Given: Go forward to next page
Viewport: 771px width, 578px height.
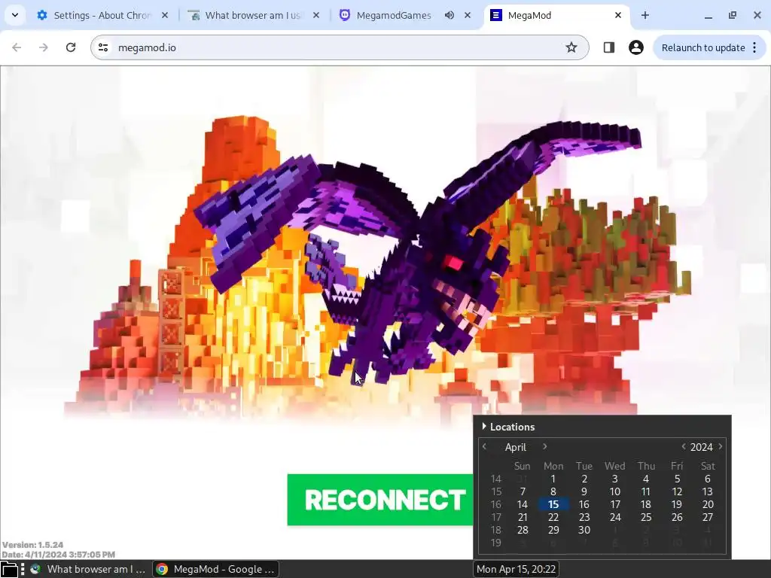Looking at the screenshot, I should coord(43,47).
